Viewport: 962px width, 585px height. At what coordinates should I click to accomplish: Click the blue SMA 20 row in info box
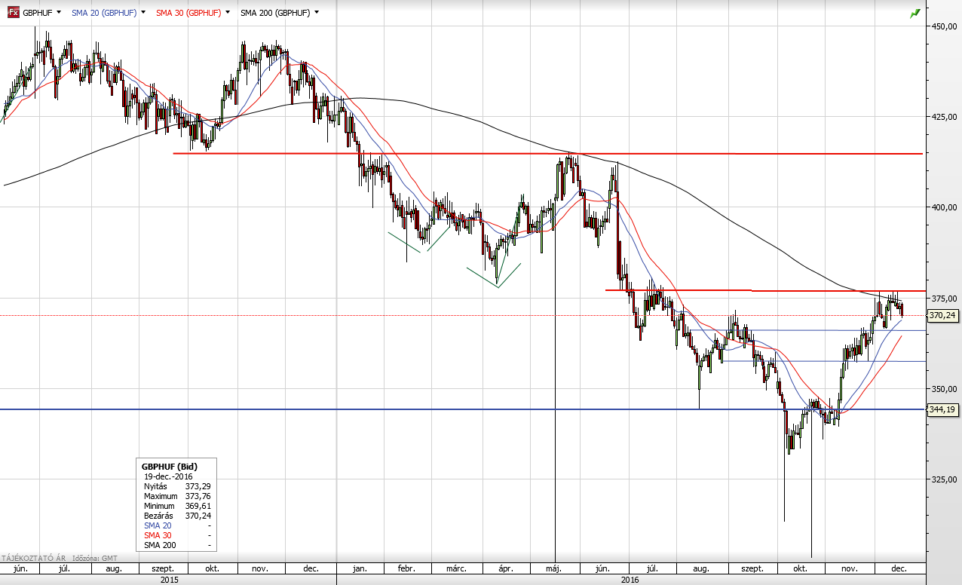point(176,525)
